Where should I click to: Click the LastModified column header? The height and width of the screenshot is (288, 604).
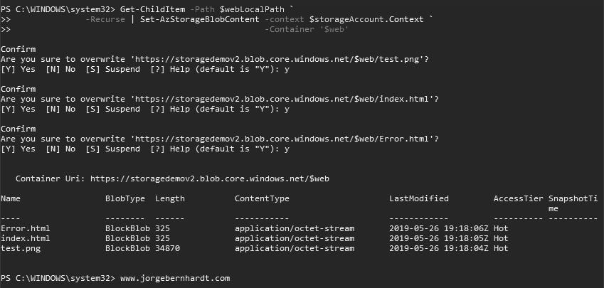pos(419,198)
